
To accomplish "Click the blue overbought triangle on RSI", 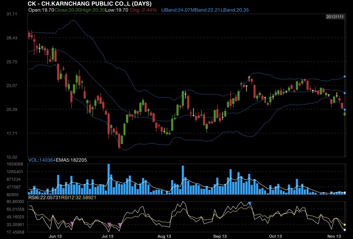I will pos(250,204).
